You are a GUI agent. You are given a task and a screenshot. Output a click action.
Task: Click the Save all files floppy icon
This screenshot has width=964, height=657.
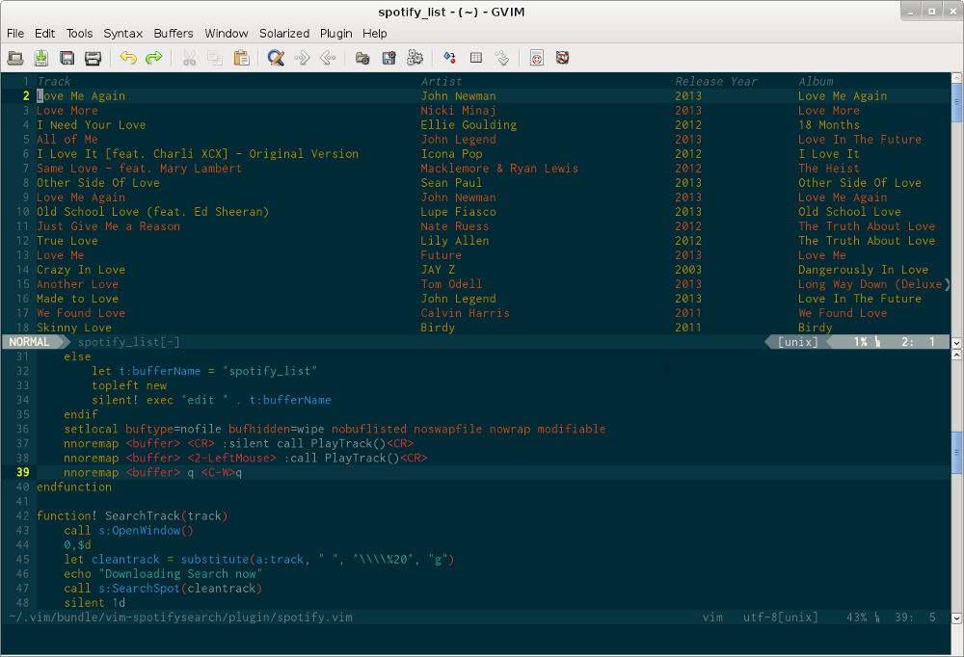click(67, 58)
